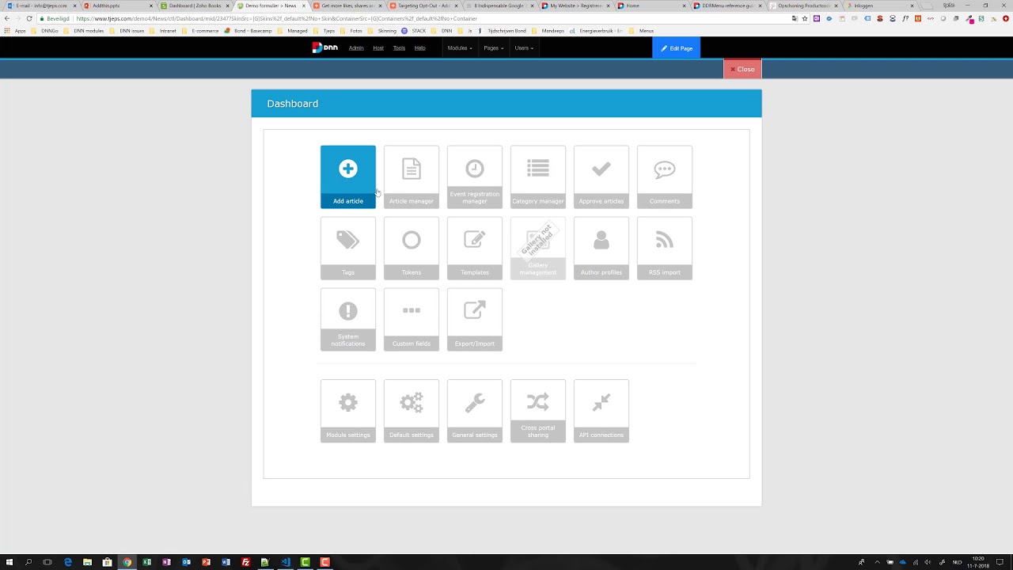Viewport: 1013px width, 570px height.
Task: Open the Tags tile
Action: [348, 249]
